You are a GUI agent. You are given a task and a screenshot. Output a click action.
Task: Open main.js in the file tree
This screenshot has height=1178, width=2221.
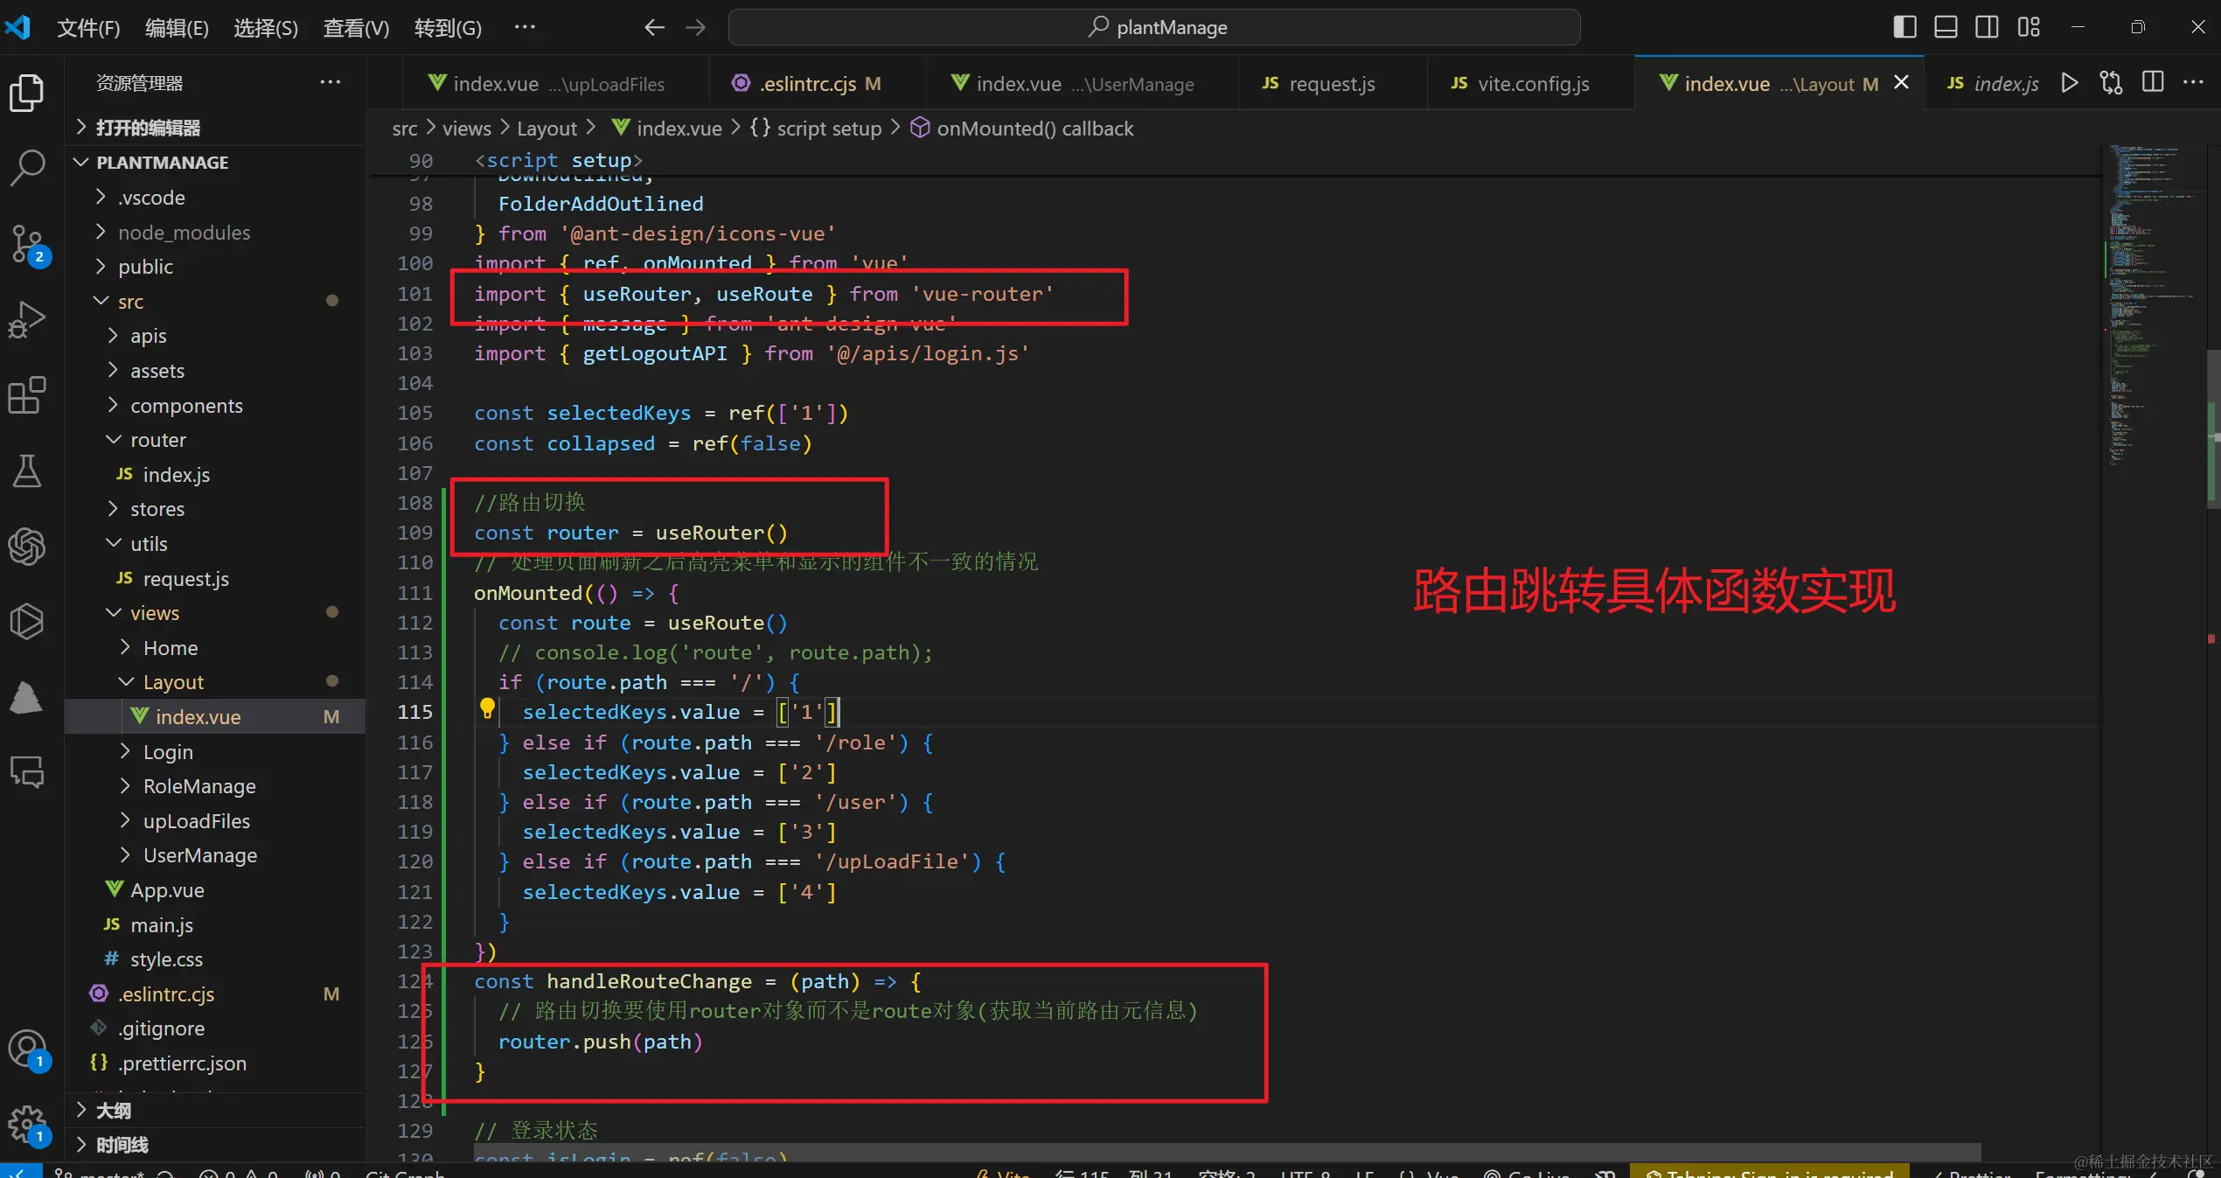click(x=215, y=925)
